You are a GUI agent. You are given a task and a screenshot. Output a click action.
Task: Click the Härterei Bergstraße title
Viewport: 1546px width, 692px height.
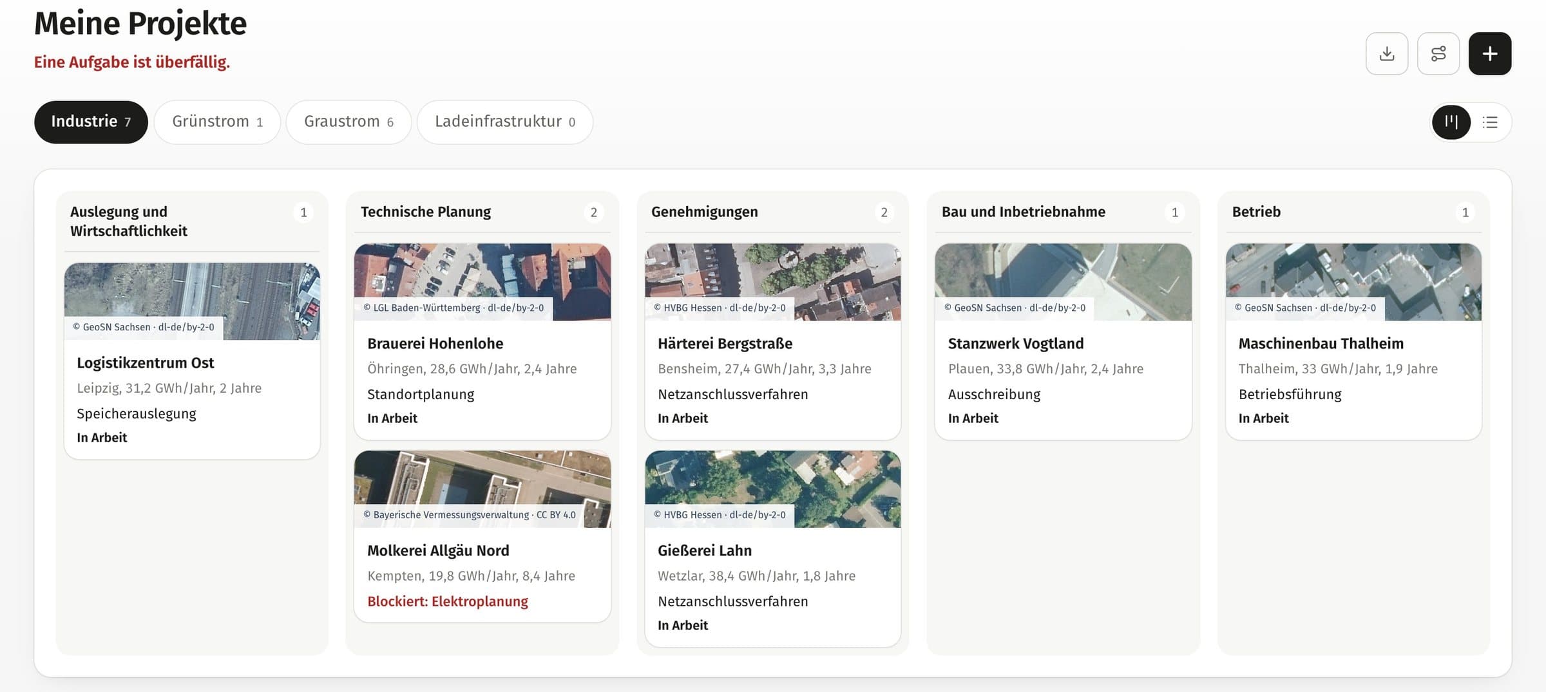pos(725,343)
